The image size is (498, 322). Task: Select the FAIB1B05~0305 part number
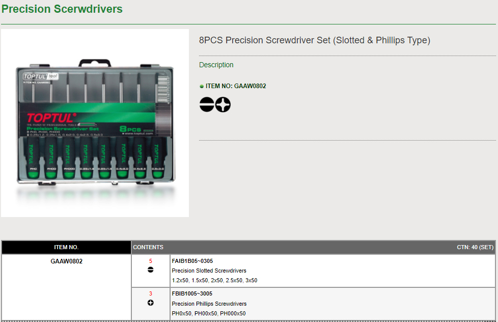pyautogui.click(x=192, y=261)
